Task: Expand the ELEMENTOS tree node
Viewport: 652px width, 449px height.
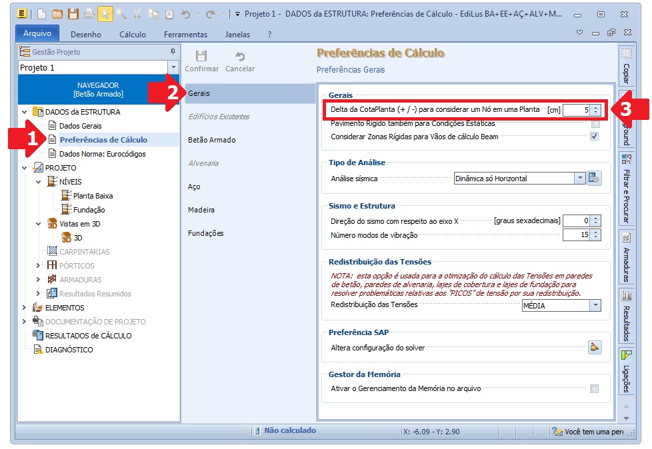Action: click(24, 307)
